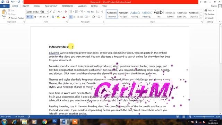The height and width of the screenshot is (125, 222).
Task: Expand the Styles gallery more arrow
Action: point(201,17)
